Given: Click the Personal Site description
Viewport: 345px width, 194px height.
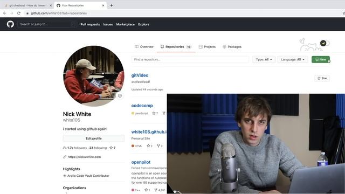Looking at the screenshot, I should tap(141, 138).
